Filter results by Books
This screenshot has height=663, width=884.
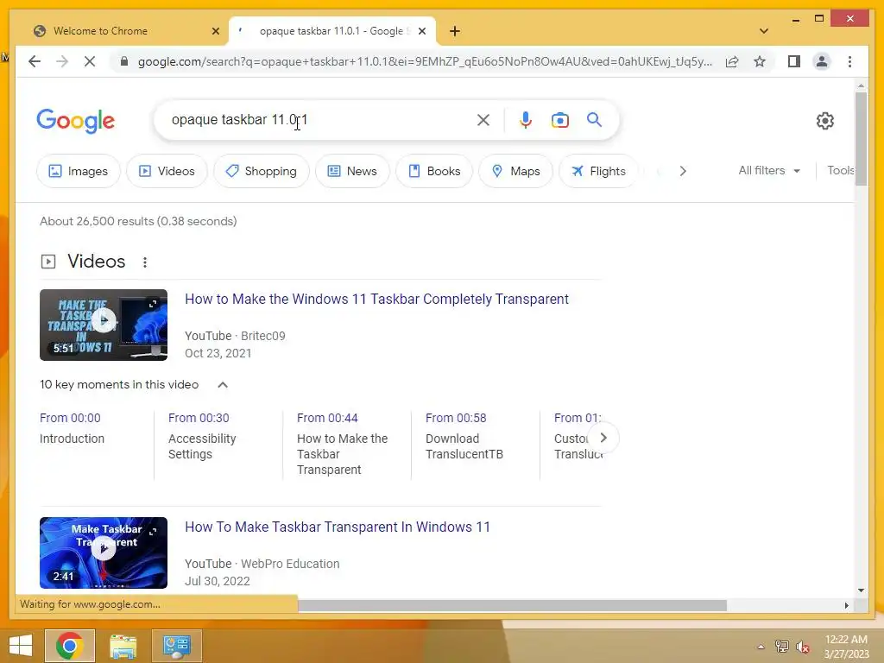tap(434, 171)
